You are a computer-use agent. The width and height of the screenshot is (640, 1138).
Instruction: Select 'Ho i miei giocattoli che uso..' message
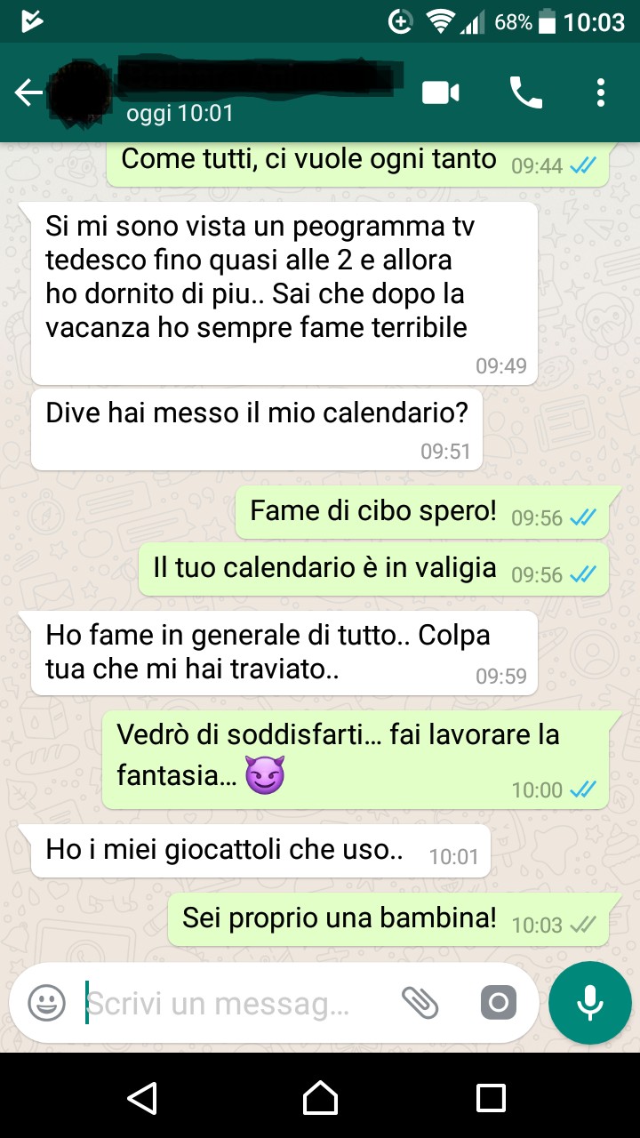click(260, 850)
